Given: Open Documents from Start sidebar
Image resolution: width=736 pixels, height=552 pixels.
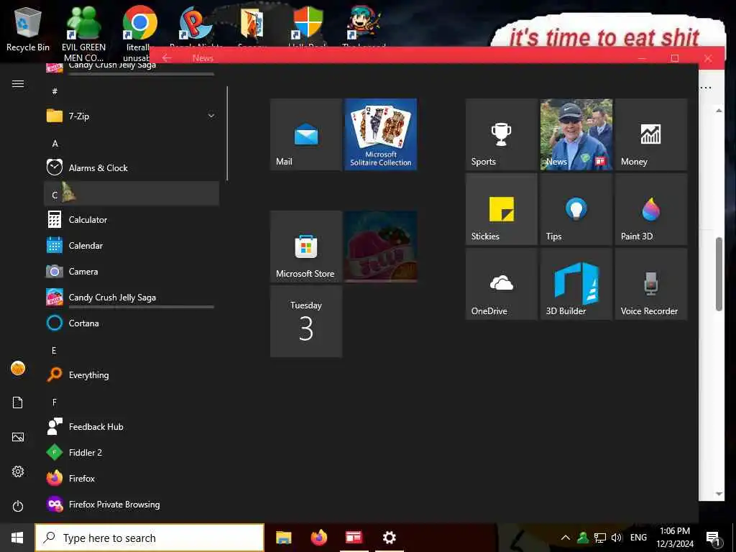Looking at the screenshot, I should (18, 402).
